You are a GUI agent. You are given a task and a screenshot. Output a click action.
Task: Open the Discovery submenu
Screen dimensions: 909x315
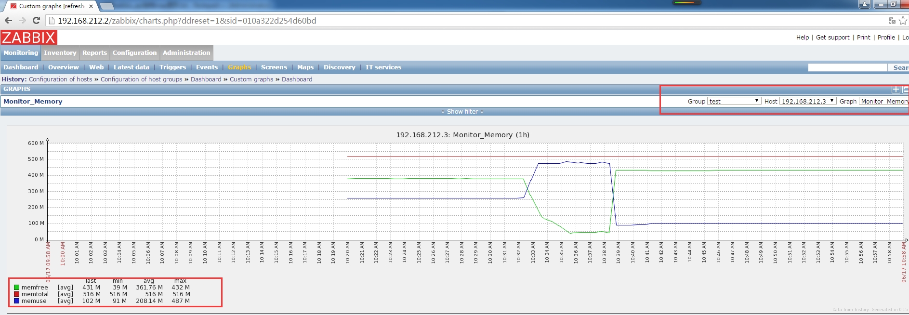339,67
